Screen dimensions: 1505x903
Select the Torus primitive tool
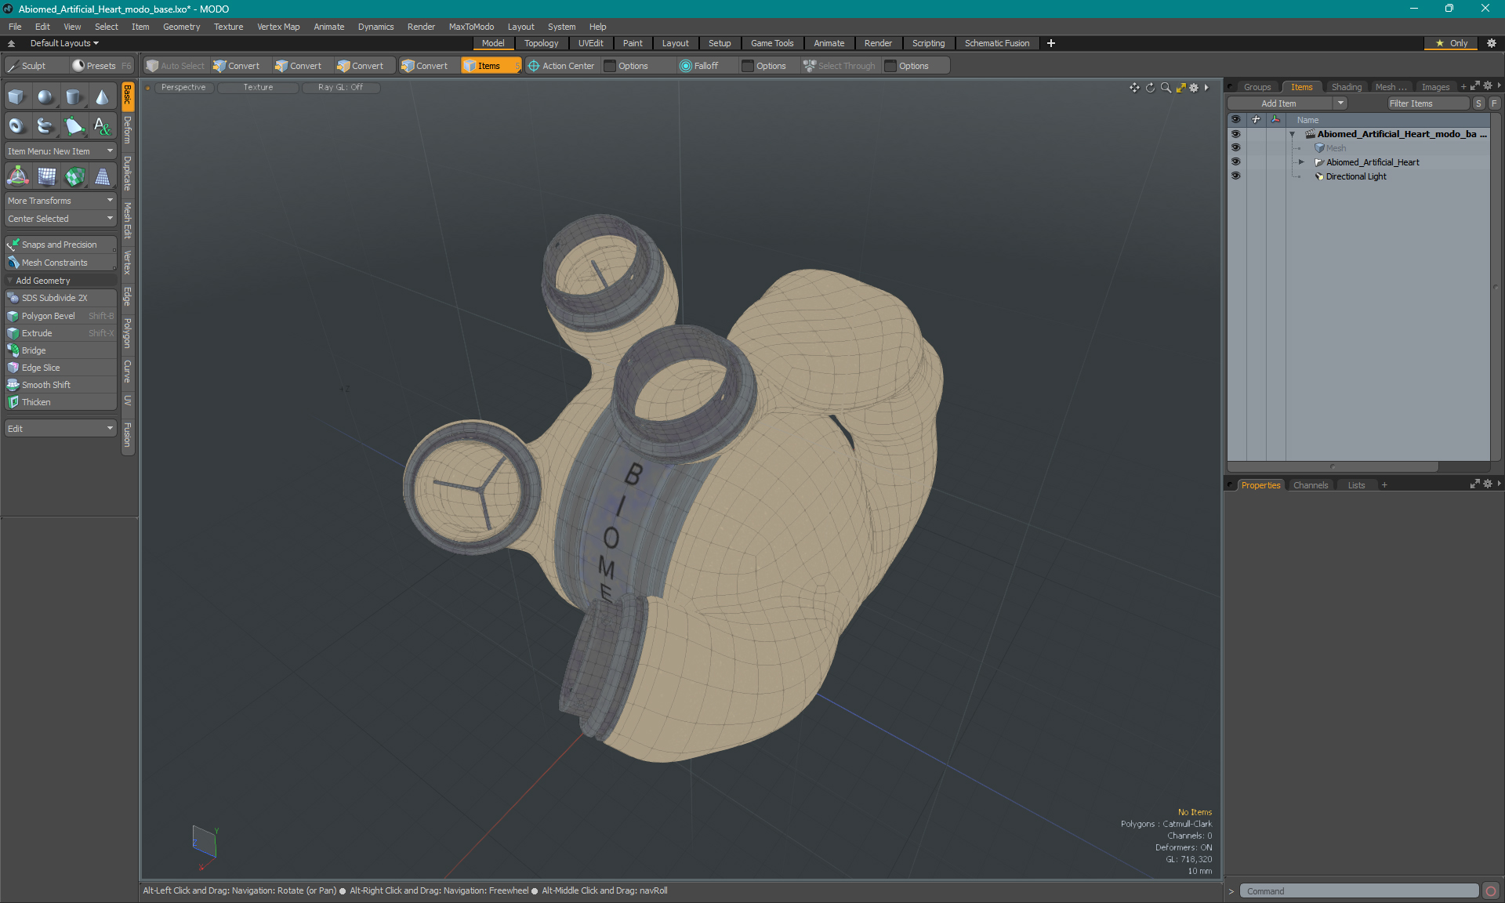(x=16, y=125)
